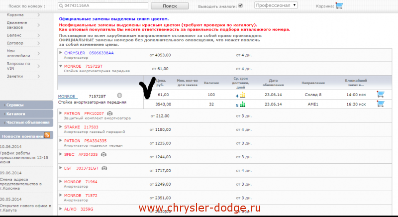Viewport: 398px width, 217px height.
Task: Click the Поиск button
Action: pyautogui.click(x=170, y=6)
